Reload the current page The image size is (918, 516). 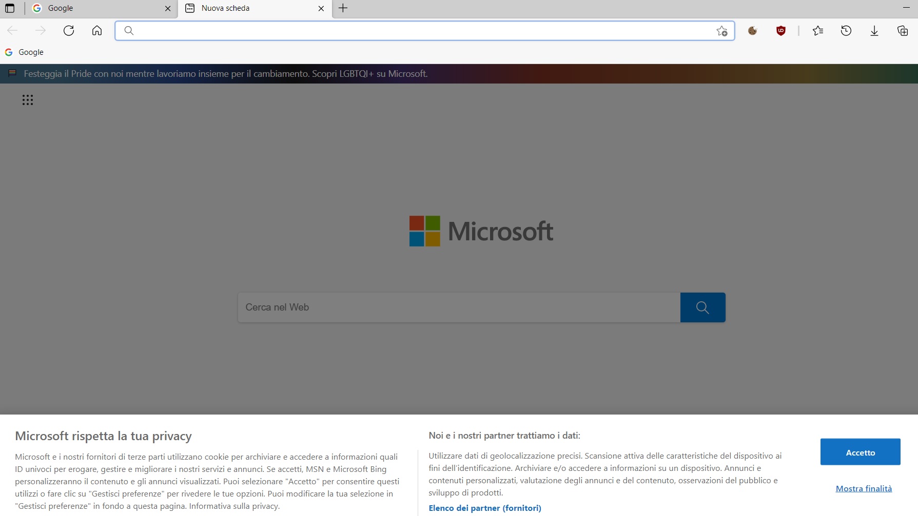pos(69,30)
